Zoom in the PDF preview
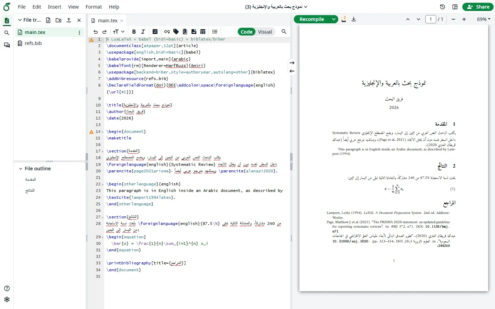 [x=464, y=19]
